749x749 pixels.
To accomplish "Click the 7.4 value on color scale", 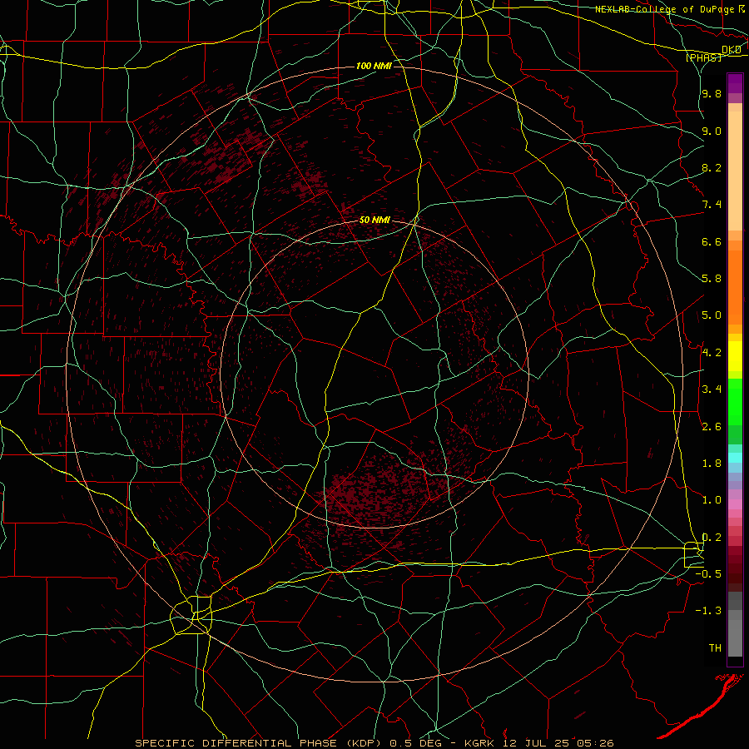I will (712, 205).
